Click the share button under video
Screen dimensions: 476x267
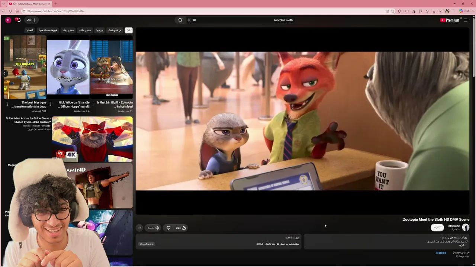(154, 228)
